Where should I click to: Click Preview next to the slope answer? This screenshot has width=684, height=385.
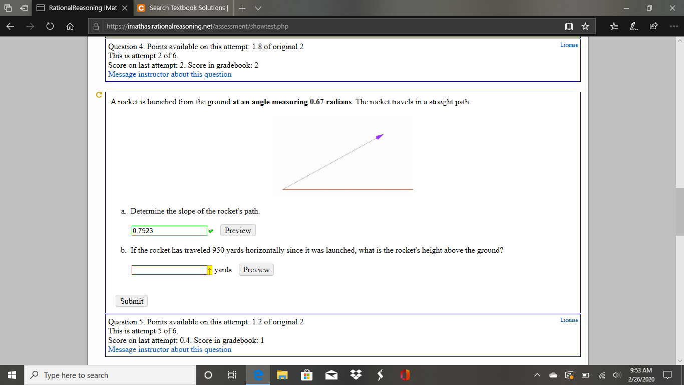[237, 230]
